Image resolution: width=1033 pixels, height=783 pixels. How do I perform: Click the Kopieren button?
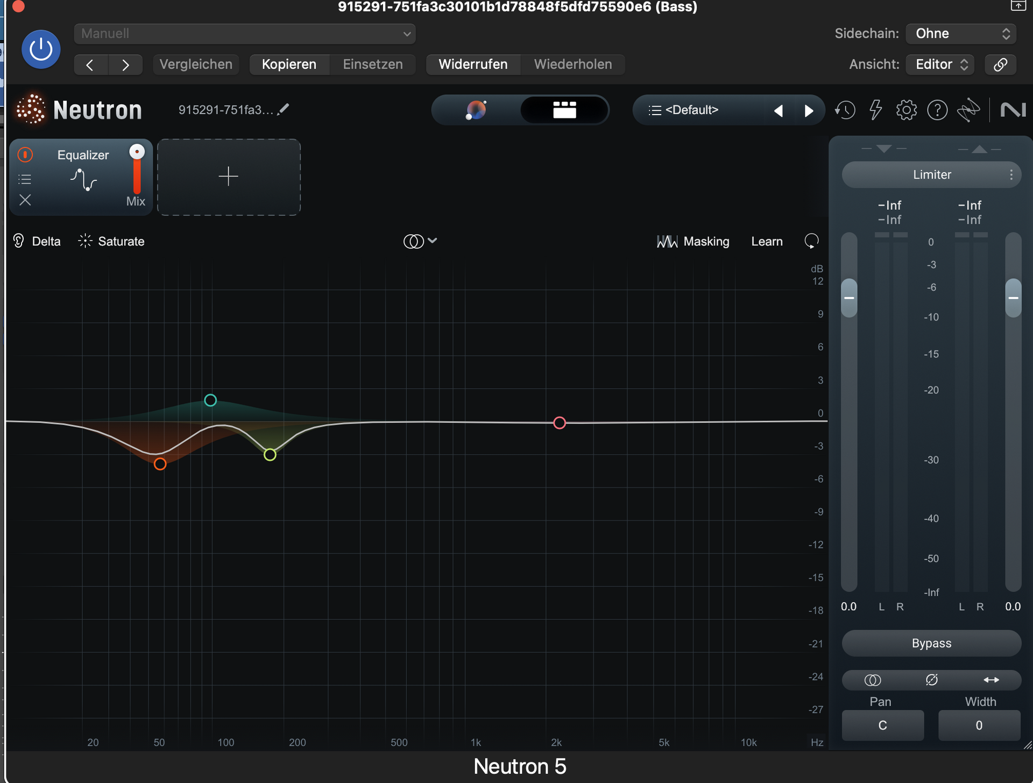click(289, 65)
